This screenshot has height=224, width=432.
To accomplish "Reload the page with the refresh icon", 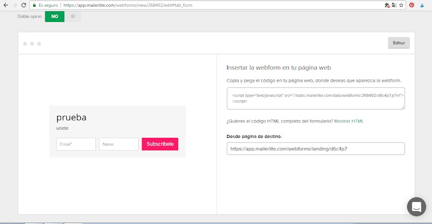I will [24, 5].
